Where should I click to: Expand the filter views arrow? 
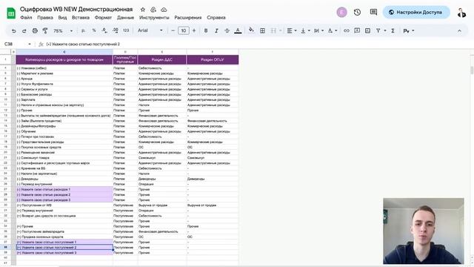click(385, 30)
